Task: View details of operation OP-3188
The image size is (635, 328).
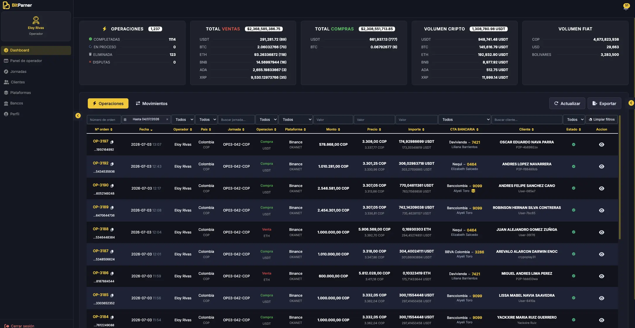Action: pos(602,232)
